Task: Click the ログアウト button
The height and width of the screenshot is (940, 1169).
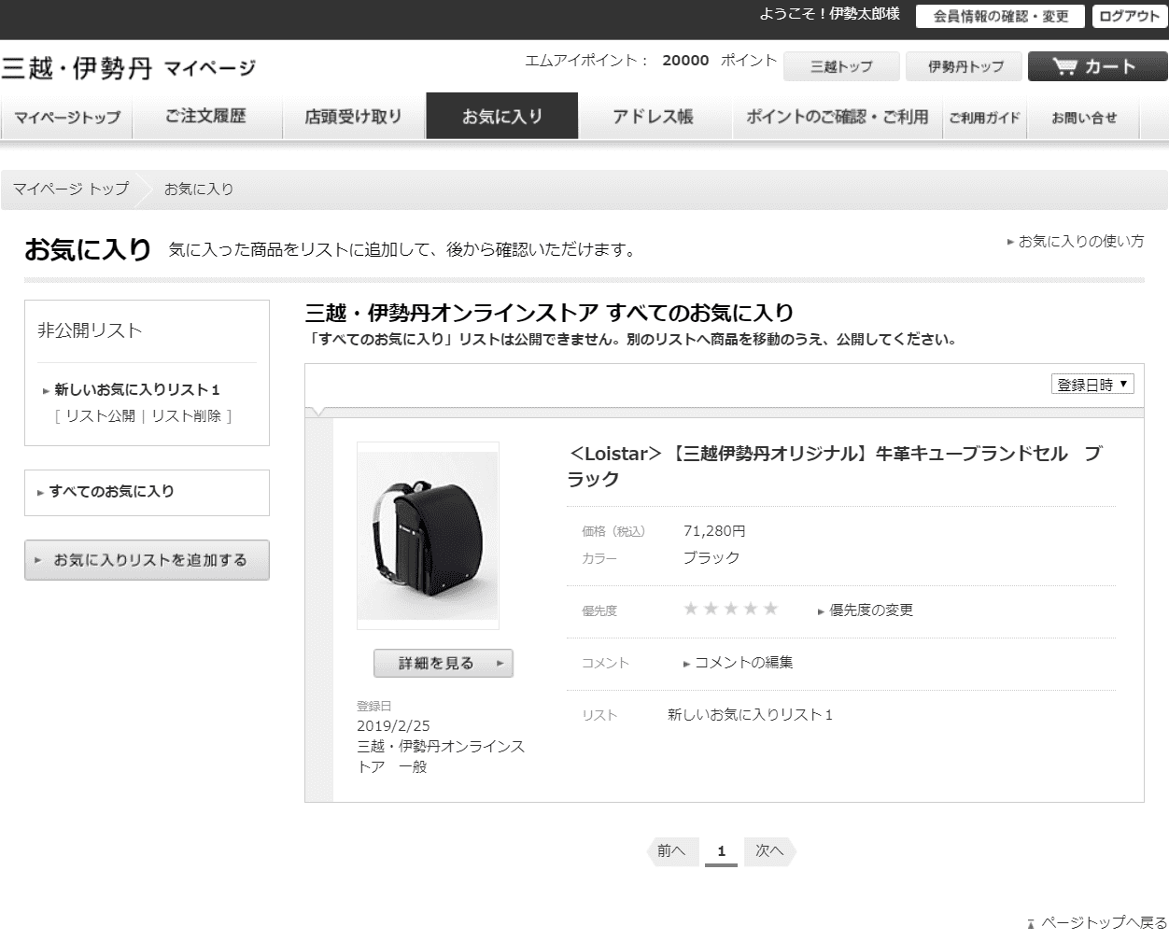Action: pos(1129,16)
